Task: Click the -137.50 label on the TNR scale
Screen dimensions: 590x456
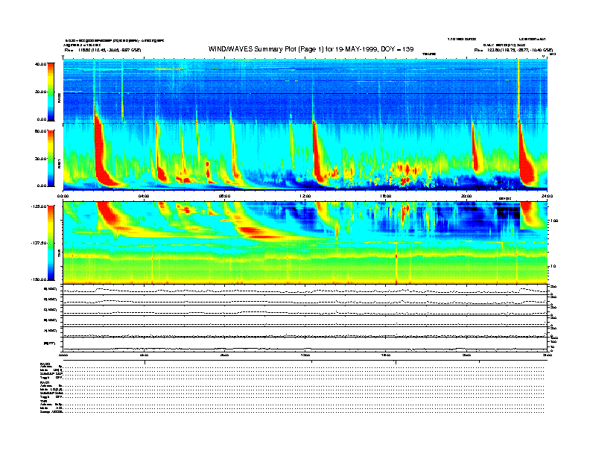Action: tap(38, 243)
